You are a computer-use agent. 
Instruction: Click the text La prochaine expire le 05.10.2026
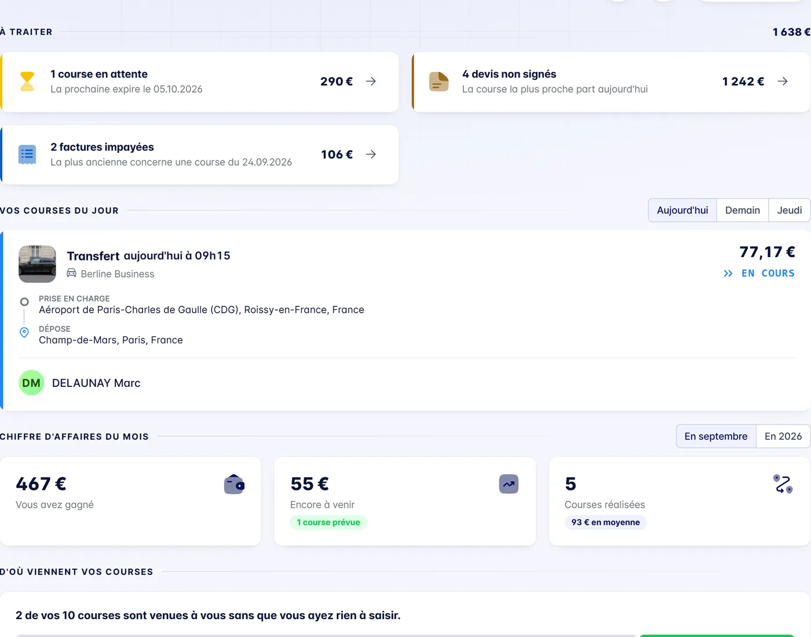[x=126, y=89]
